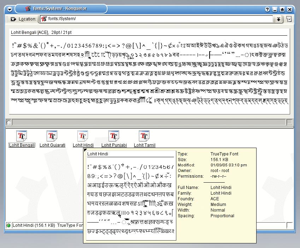The image size is (300, 248).
Task: Click the 'TrueType Font' type value
Action: (224, 154)
